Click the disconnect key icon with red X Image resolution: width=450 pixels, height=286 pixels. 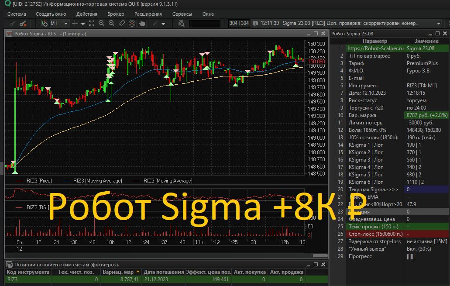point(23,24)
